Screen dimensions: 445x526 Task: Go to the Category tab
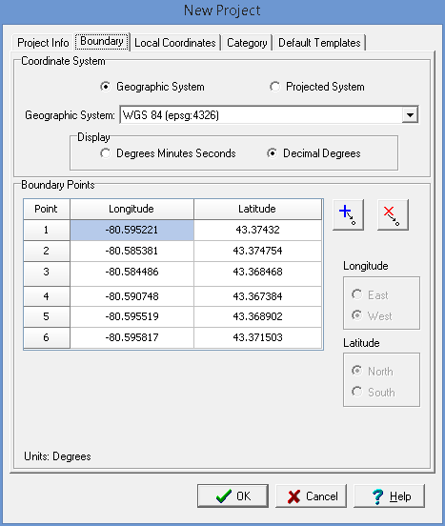coord(247,43)
